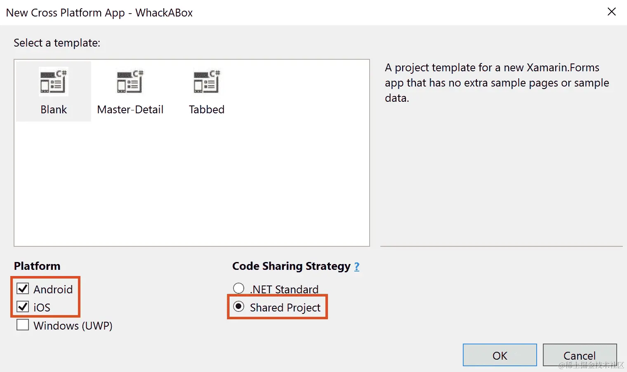This screenshot has width=627, height=372.
Task: Pick the Tabbed template icon
Action: coord(207,82)
